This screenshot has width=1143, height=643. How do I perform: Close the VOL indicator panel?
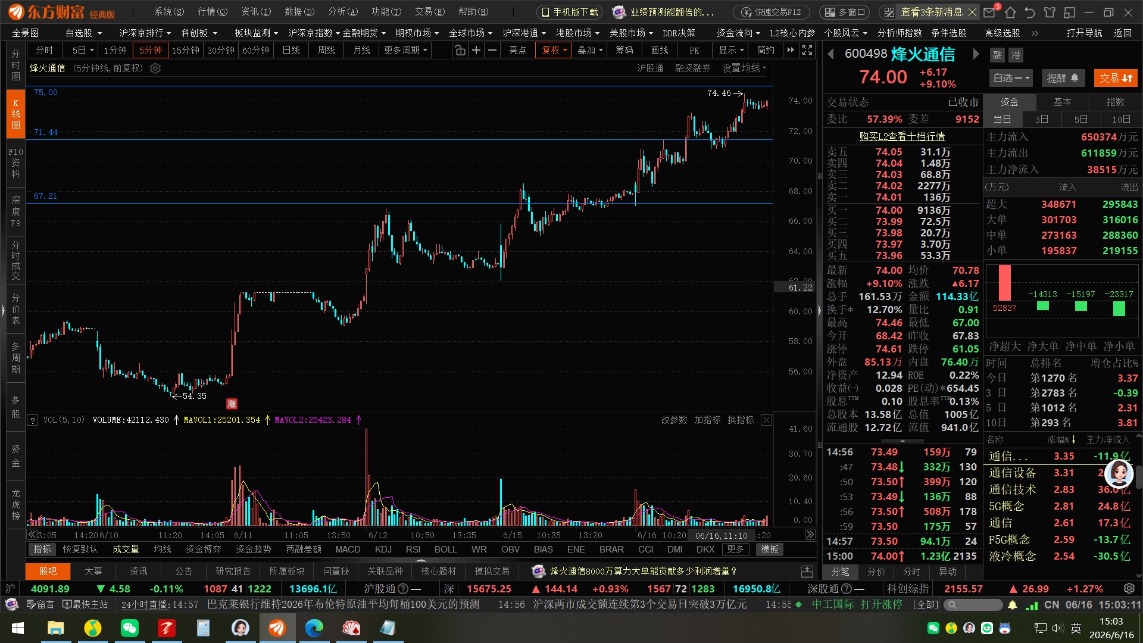point(767,420)
